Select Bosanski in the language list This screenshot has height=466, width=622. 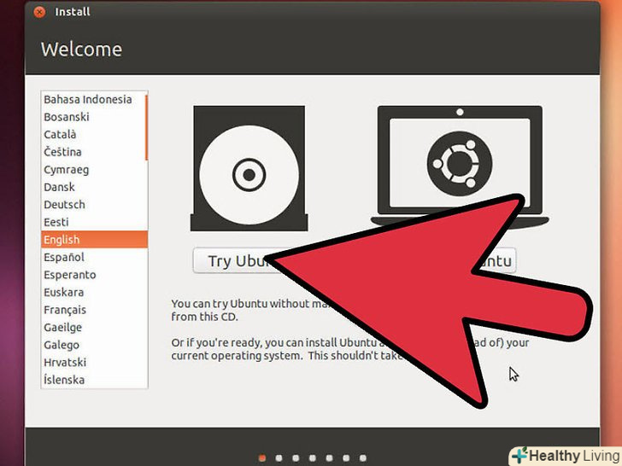[x=93, y=117]
